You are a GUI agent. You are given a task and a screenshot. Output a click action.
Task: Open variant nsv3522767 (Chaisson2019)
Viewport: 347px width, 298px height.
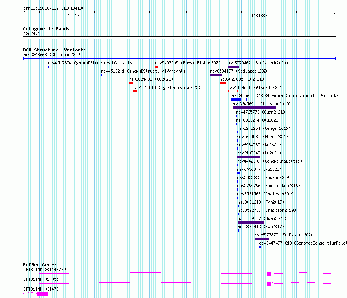pos(267,210)
